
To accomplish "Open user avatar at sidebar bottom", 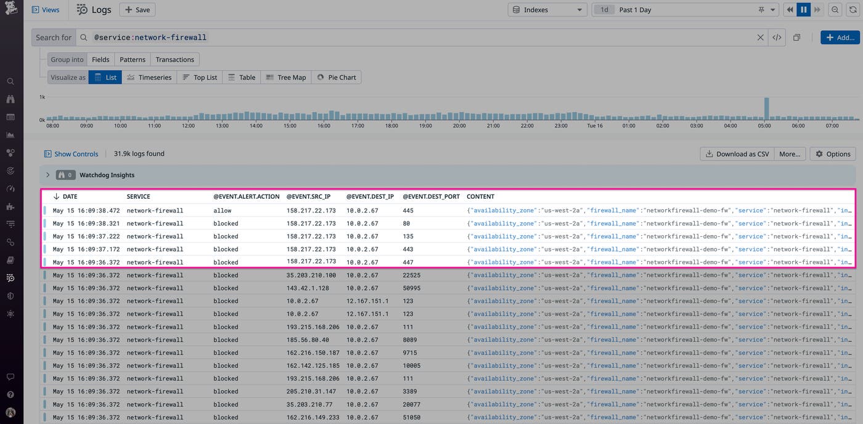I will click(x=10, y=412).
